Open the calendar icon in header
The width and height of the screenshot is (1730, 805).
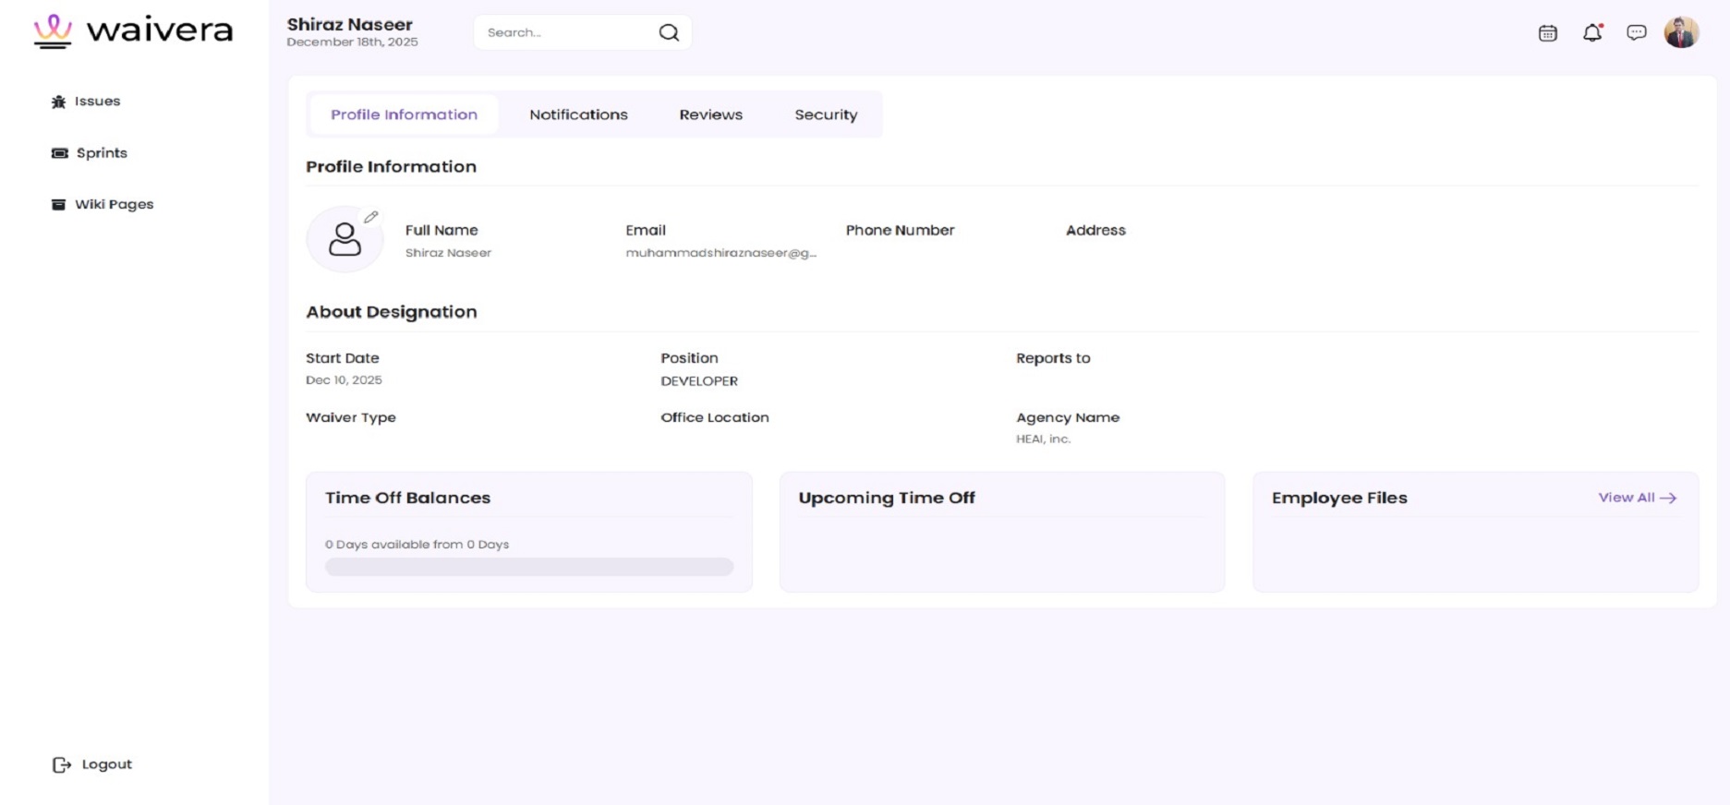pyautogui.click(x=1548, y=33)
